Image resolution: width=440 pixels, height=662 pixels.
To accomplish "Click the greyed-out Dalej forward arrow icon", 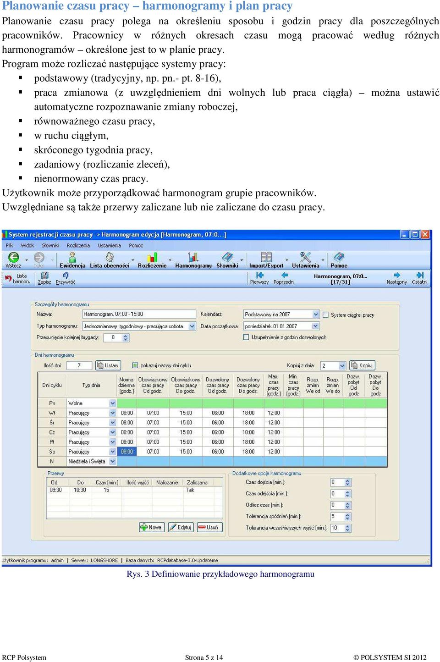I will 39,257.
